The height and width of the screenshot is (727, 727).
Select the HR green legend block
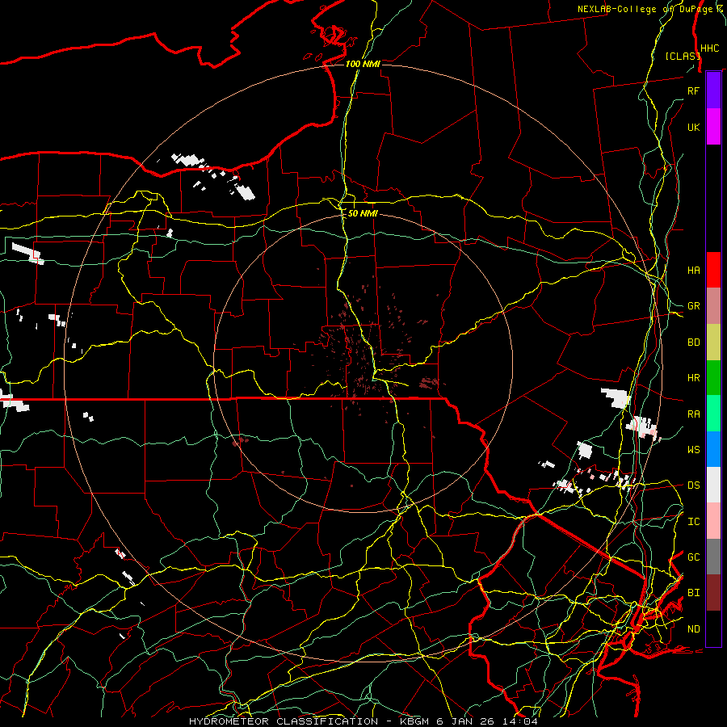click(713, 377)
